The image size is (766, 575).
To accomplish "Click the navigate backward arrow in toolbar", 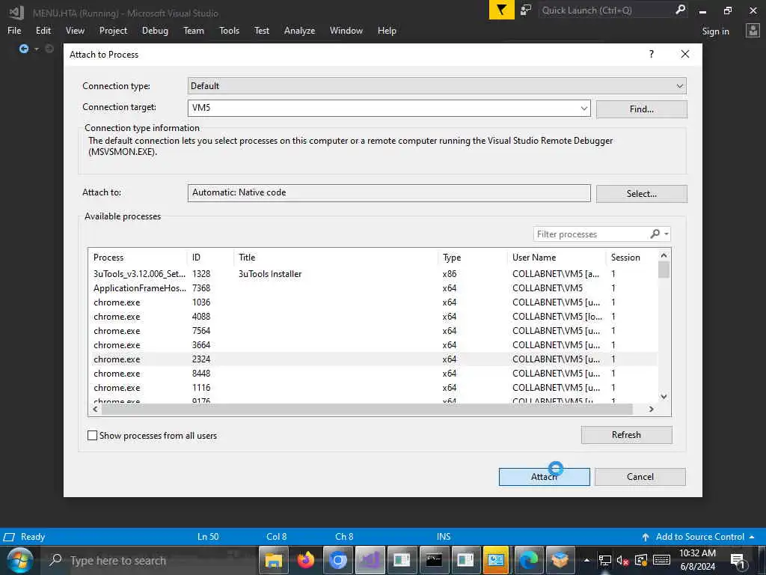I will 23,49.
